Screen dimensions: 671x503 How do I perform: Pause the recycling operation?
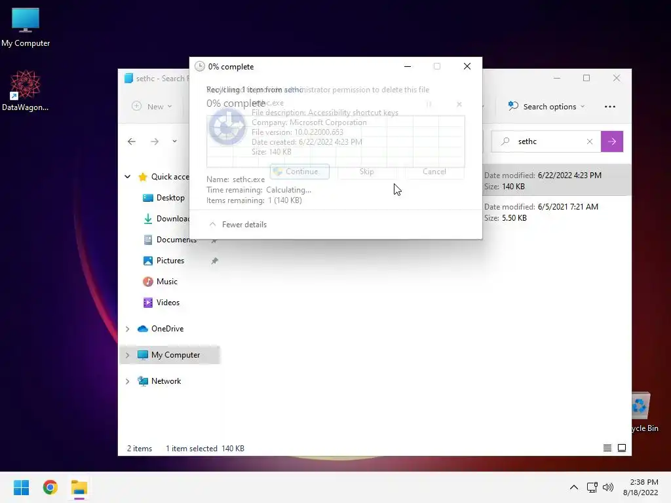click(429, 104)
